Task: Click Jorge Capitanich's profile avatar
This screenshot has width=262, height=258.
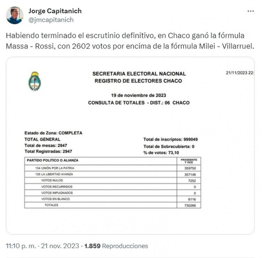Action: [x=15, y=15]
